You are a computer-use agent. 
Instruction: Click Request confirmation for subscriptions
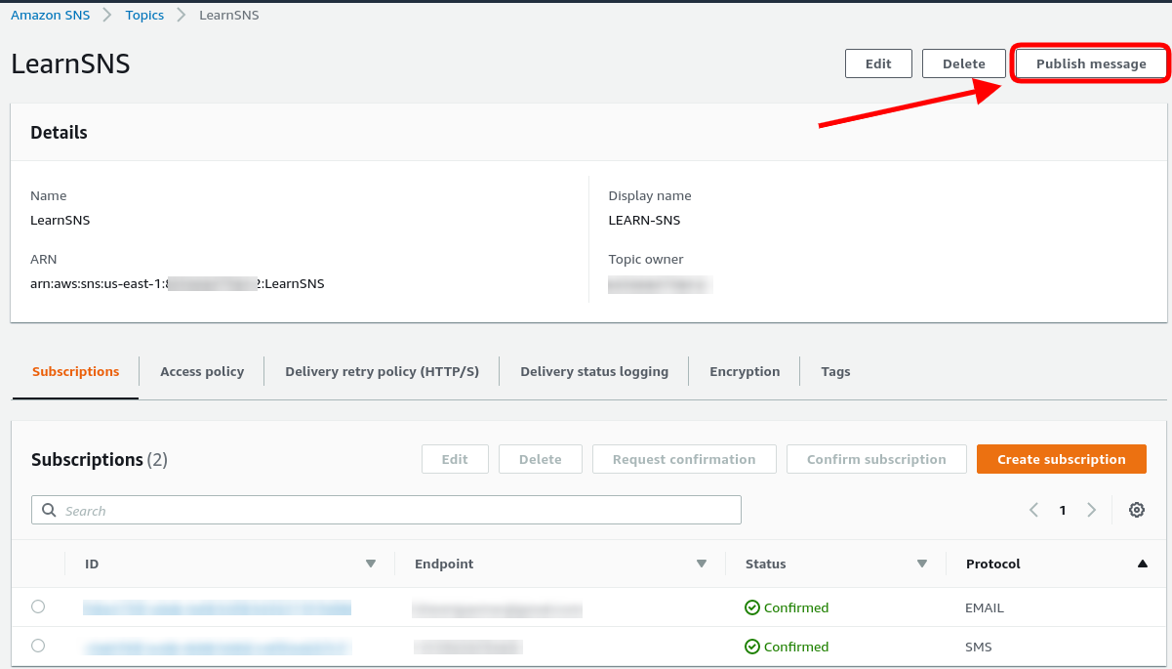tap(684, 459)
